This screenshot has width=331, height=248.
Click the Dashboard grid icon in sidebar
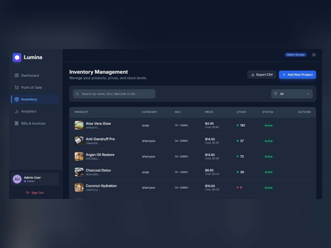(17, 75)
